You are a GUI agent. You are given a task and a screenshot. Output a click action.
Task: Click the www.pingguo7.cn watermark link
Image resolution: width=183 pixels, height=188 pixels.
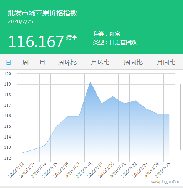165,182
